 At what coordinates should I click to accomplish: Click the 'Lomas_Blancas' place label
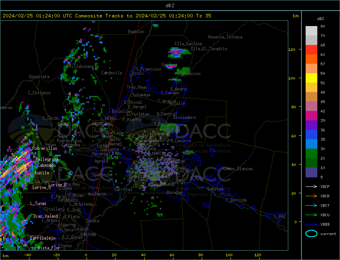238,169
